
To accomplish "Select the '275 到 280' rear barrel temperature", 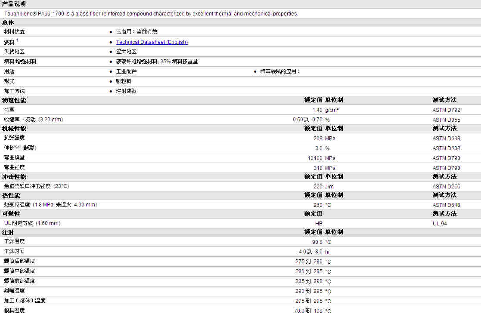I will (x=309, y=262).
